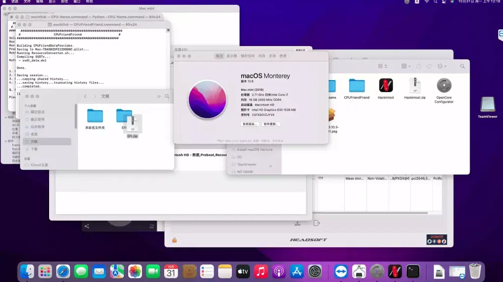Image resolution: width=503 pixels, height=282 pixels.
Task: Open Calendar from the Dock
Action: tap(171, 272)
